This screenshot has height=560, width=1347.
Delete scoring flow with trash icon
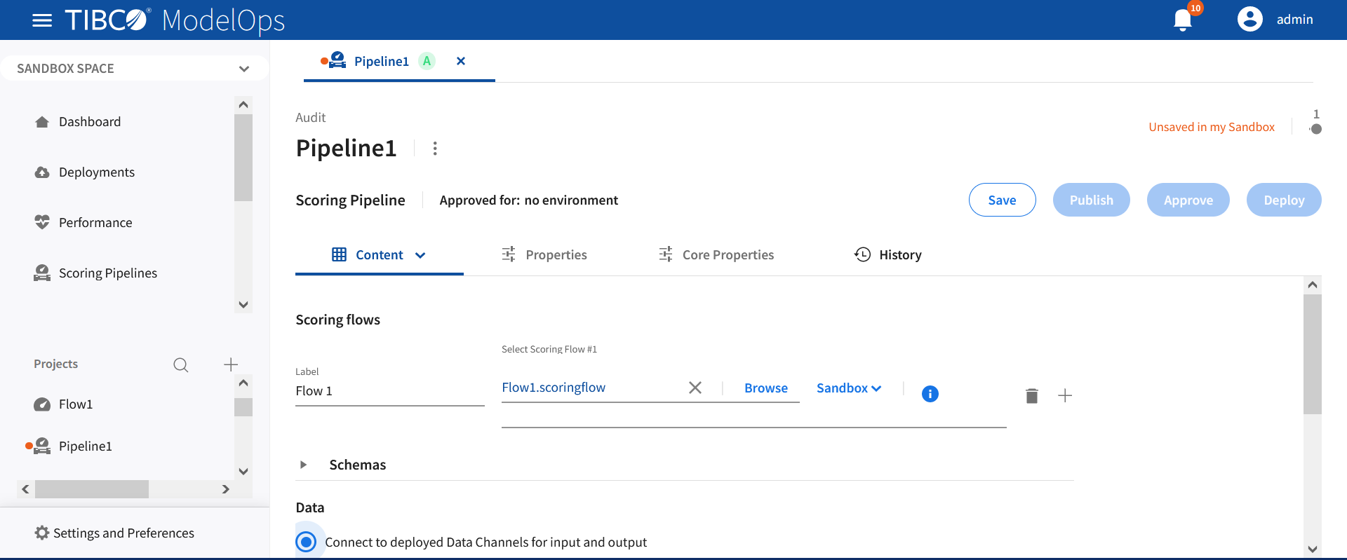point(1031,396)
